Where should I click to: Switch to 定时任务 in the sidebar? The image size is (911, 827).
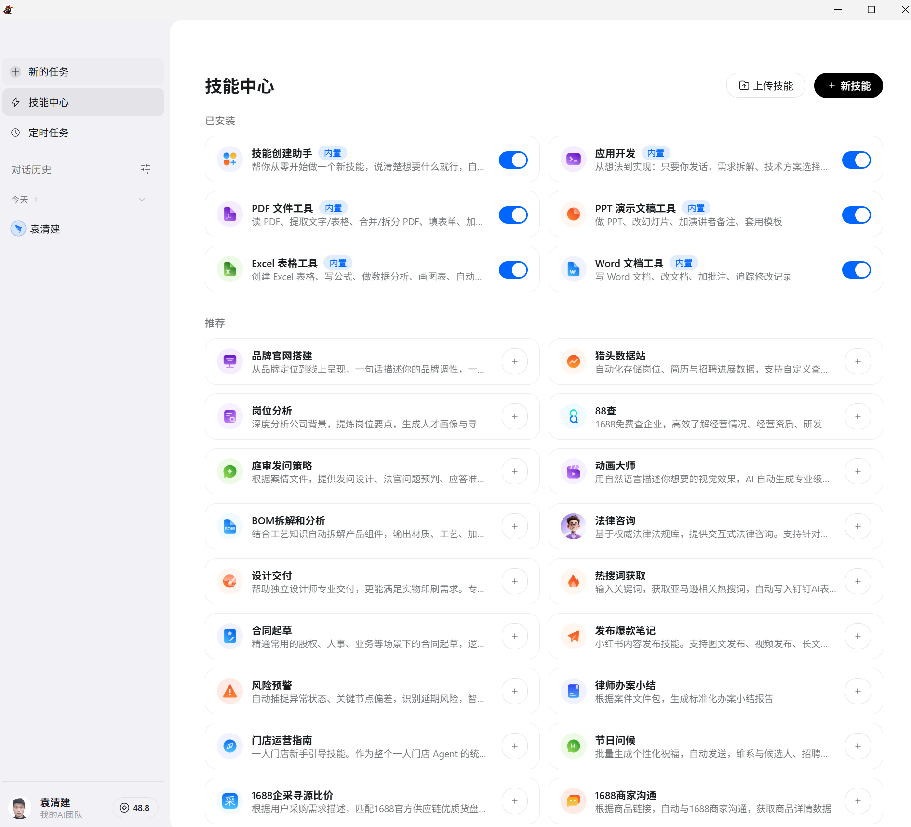[83, 133]
